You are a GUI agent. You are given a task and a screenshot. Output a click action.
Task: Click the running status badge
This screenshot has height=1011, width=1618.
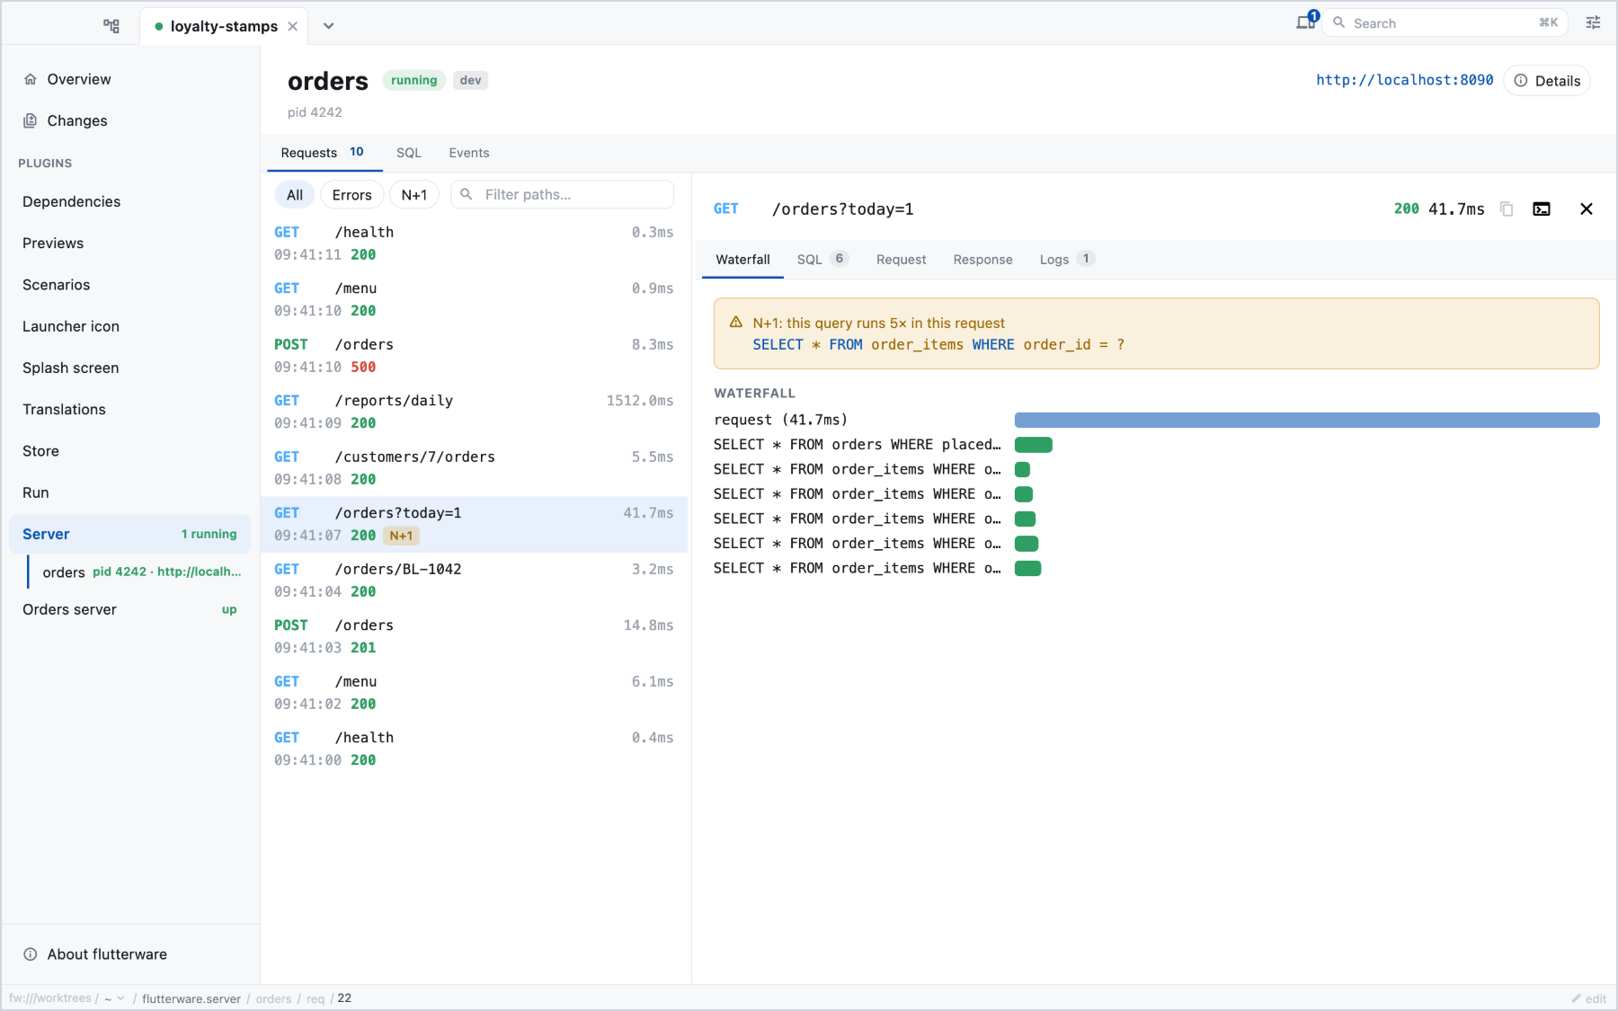coord(413,80)
